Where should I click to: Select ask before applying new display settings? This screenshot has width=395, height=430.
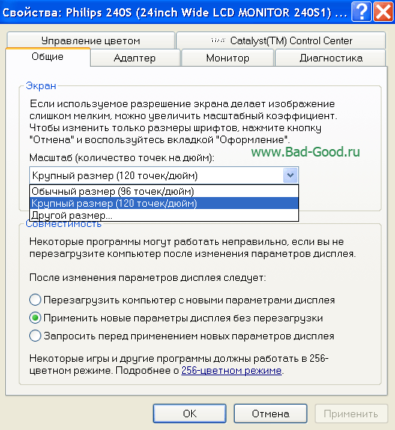(35, 336)
